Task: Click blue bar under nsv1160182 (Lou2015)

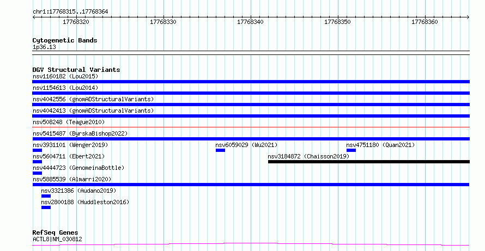Action: (251, 82)
